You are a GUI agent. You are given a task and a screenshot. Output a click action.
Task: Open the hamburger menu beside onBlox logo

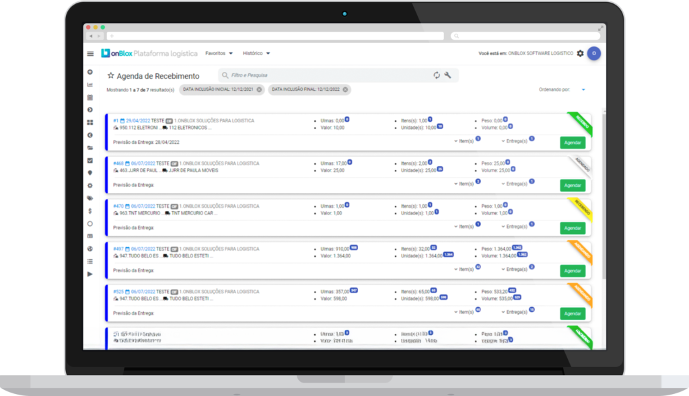click(x=90, y=53)
